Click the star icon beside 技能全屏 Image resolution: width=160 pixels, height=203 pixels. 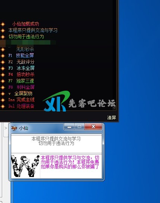point(3,56)
